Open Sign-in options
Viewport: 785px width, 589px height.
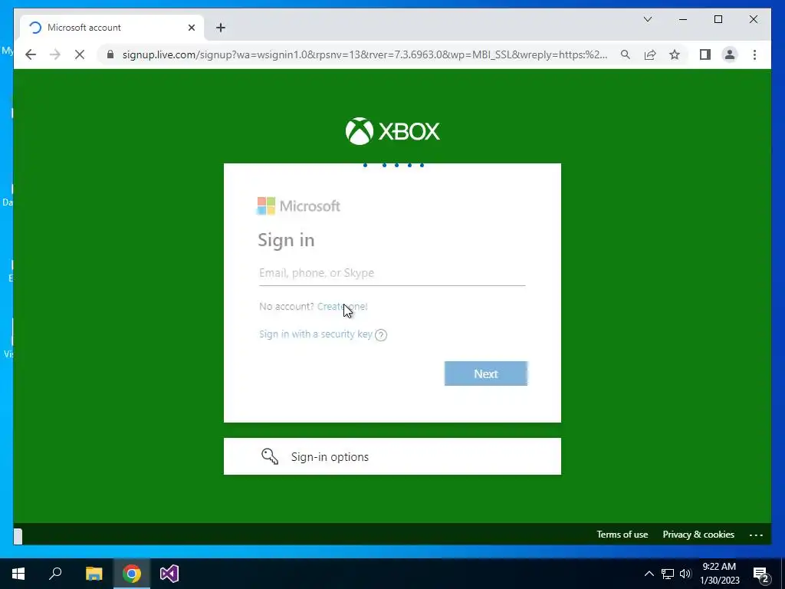pyautogui.click(x=392, y=456)
